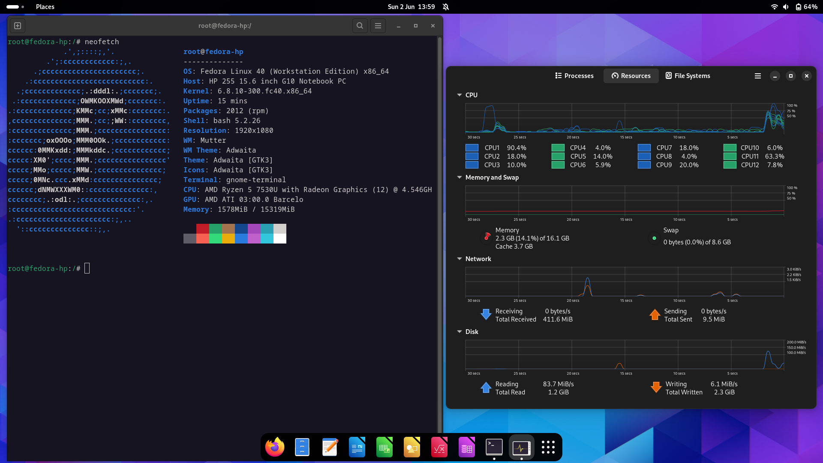
Task: Choose a new color for CPU8
Action: click(644, 156)
